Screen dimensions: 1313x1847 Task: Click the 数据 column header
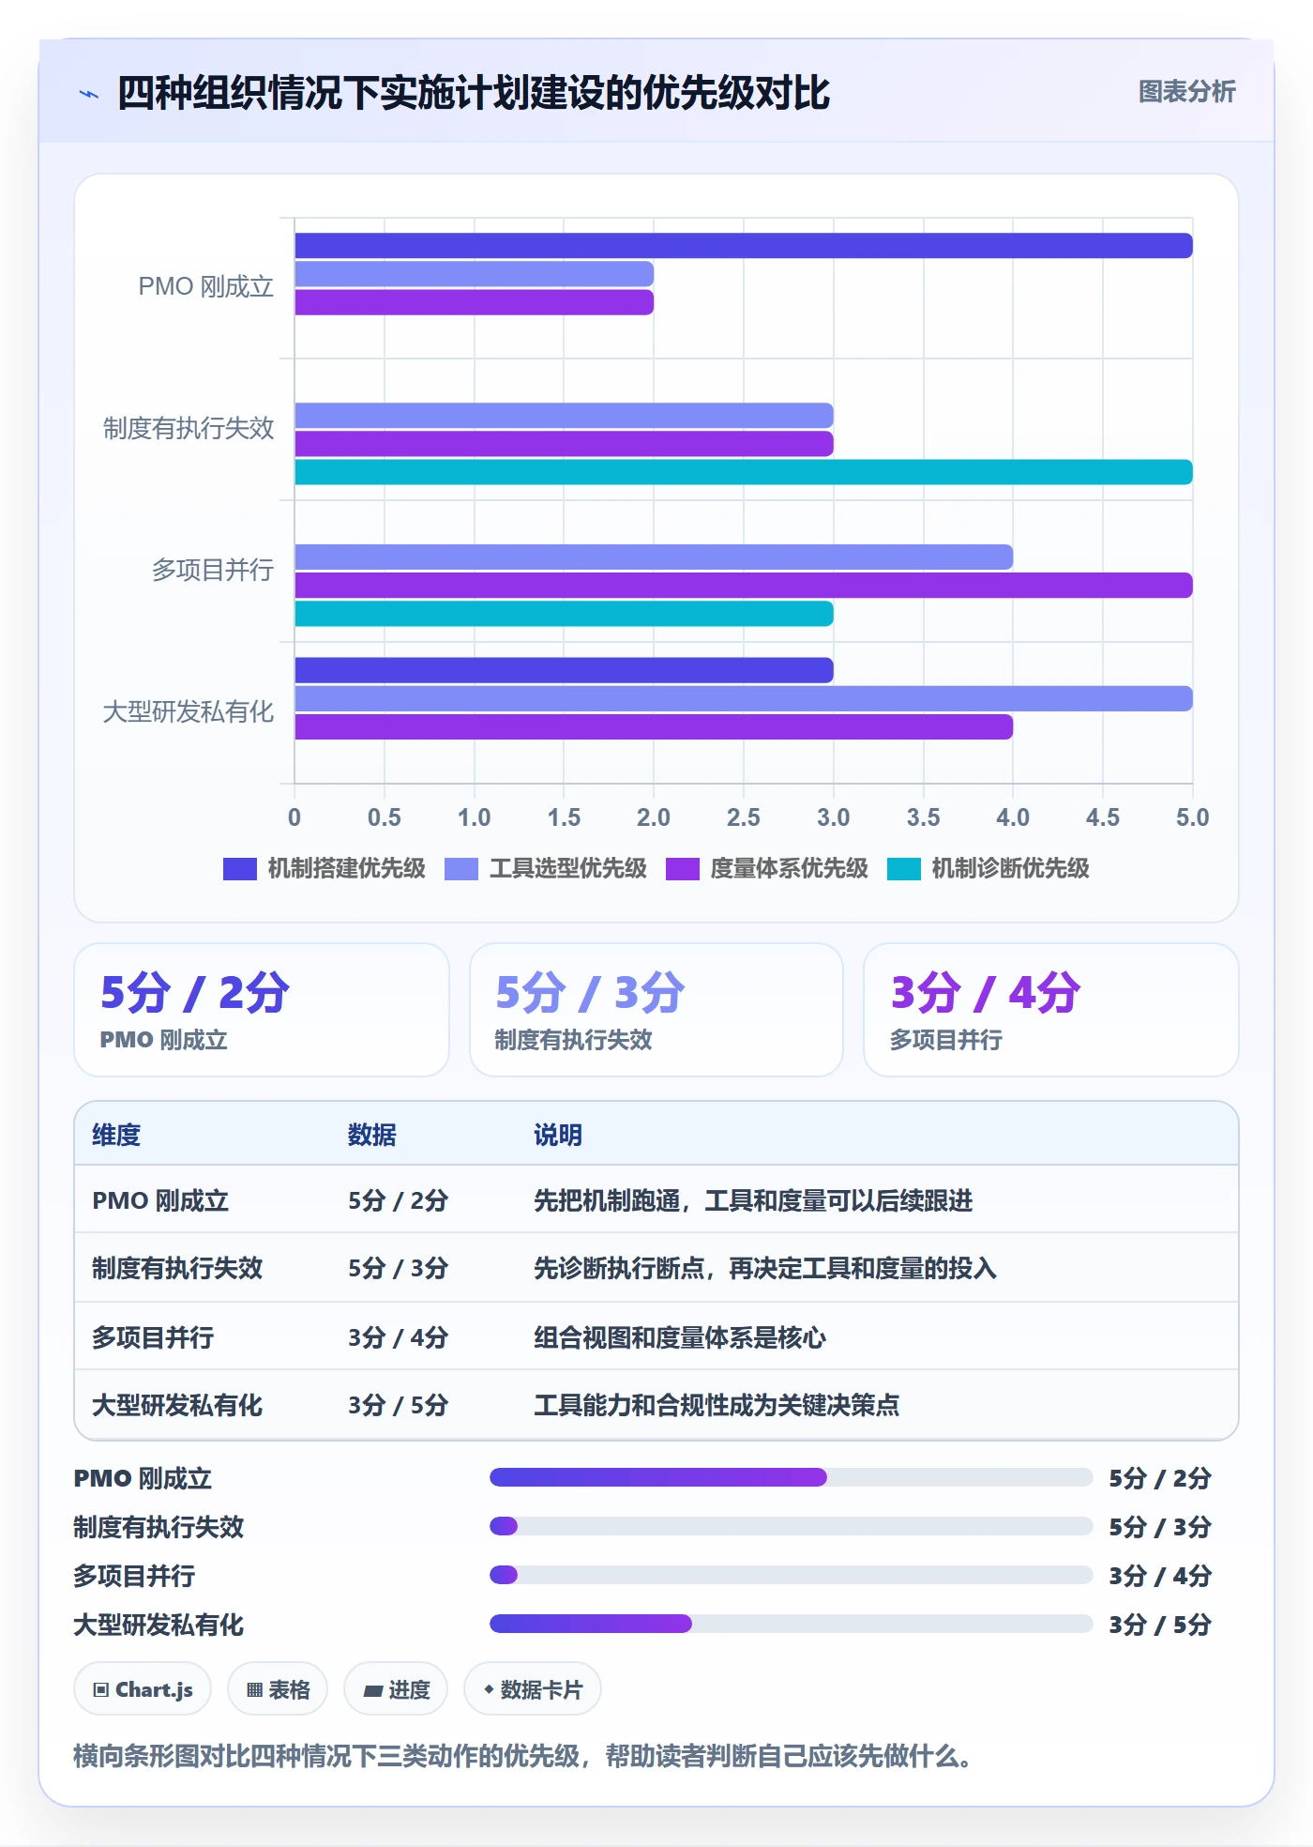[x=372, y=1135]
